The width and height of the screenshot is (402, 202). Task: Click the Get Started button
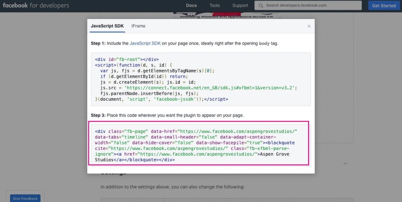384,5
